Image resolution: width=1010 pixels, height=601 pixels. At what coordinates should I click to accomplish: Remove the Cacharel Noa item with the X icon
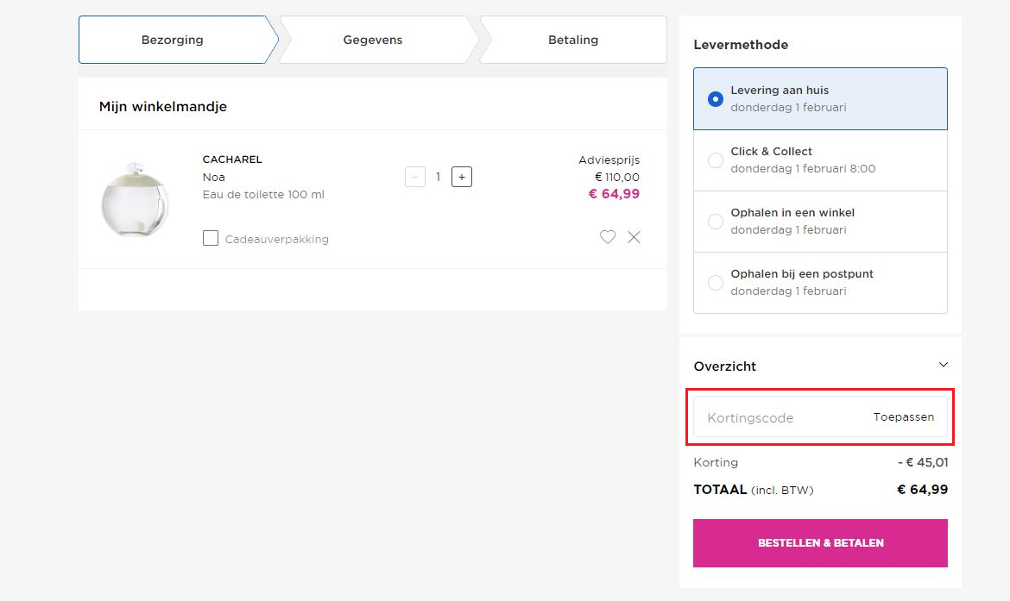[x=634, y=236]
